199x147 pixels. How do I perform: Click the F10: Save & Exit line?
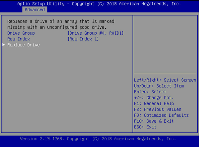pyautogui.click(x=154, y=121)
